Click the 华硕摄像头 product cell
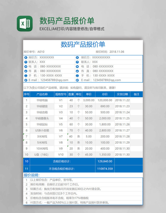The height and width of the screenshot is (213, 166). (x=42, y=119)
